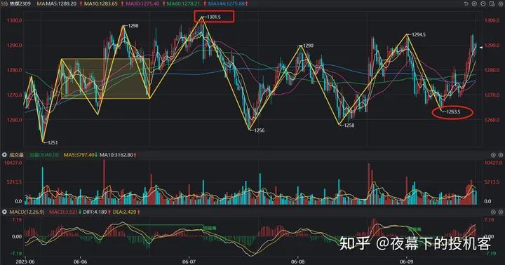Click the 06-09 date on time axis
The image size is (505, 265).
coord(406,261)
